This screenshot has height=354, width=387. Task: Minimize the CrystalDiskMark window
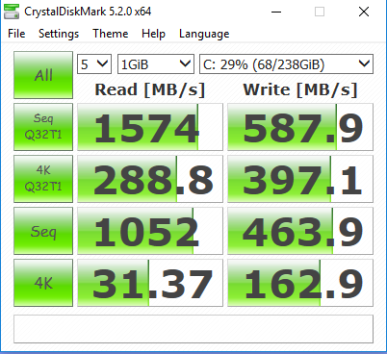pos(276,13)
